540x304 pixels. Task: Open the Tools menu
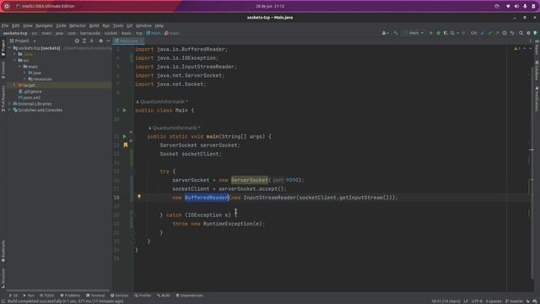[118, 25]
